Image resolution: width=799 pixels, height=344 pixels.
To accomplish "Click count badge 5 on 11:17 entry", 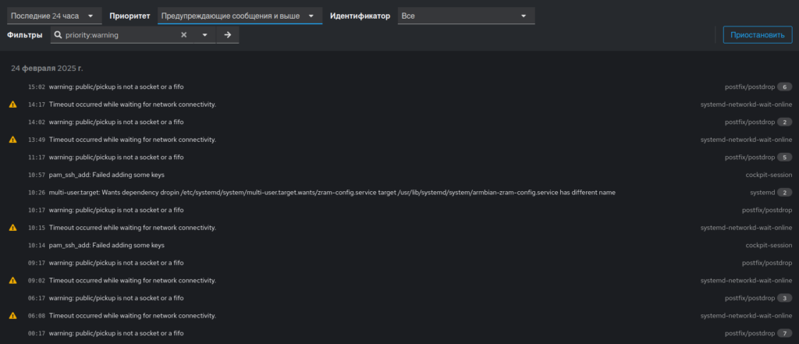I will (785, 157).
